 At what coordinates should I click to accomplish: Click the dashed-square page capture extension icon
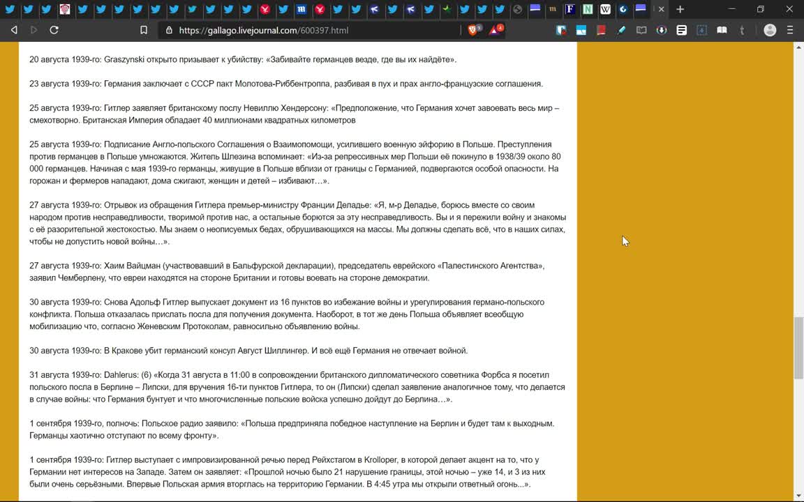pos(701,30)
